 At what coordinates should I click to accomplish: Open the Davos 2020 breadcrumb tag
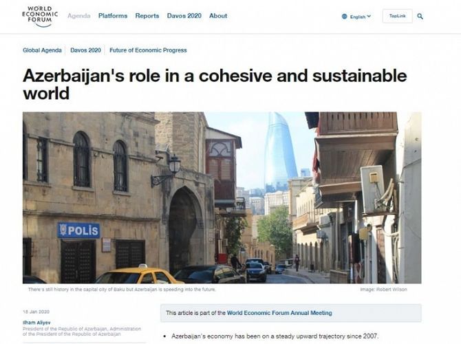point(85,50)
